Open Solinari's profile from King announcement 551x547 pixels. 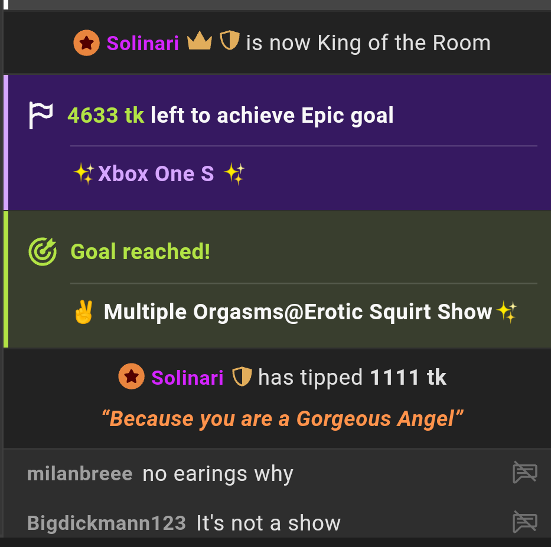tap(143, 43)
